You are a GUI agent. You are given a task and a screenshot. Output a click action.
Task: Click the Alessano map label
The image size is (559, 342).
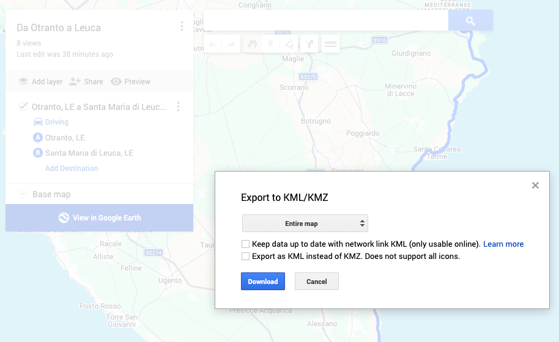(x=322, y=324)
